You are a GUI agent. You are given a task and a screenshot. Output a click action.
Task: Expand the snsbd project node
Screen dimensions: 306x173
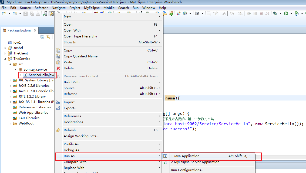tap(5, 48)
